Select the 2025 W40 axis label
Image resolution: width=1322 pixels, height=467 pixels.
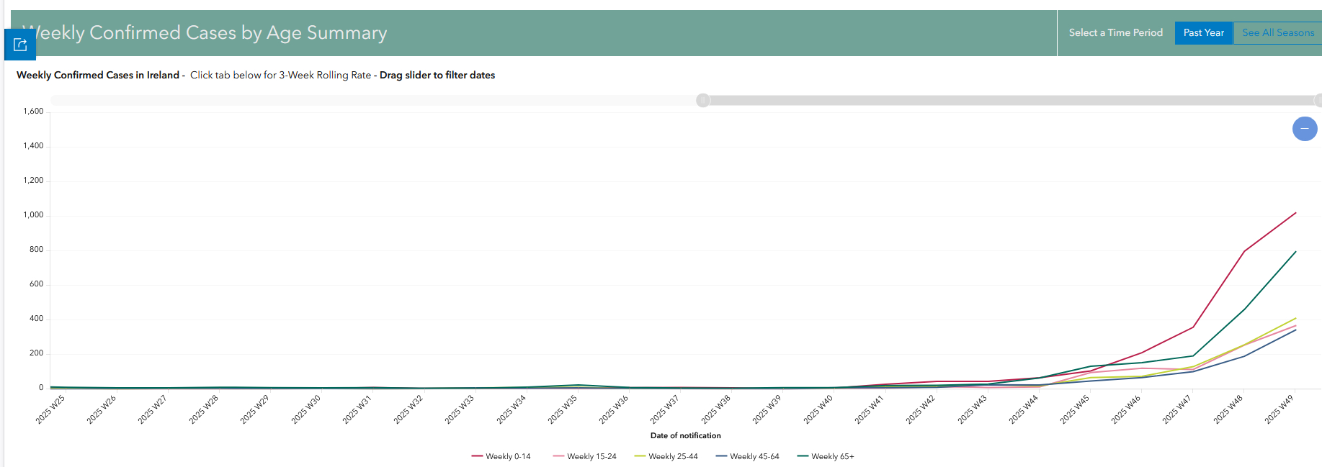coord(818,409)
